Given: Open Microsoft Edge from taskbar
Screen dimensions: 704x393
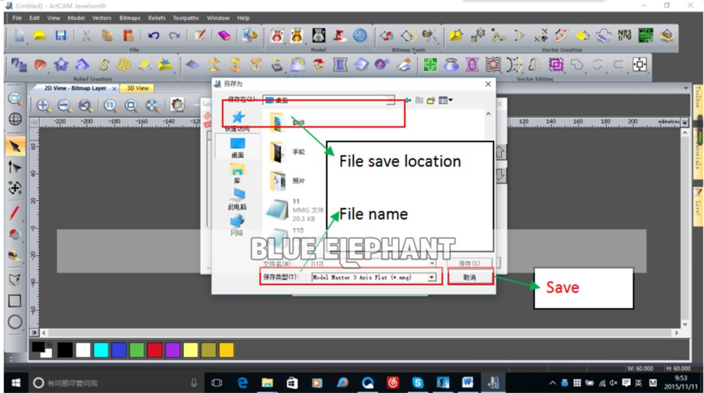Looking at the screenshot, I should [243, 383].
